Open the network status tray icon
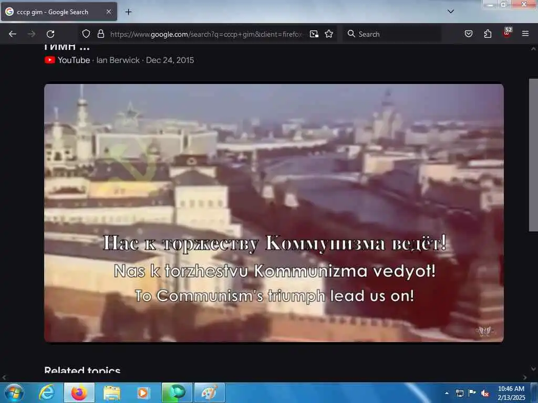The image size is (538, 403). point(459,393)
